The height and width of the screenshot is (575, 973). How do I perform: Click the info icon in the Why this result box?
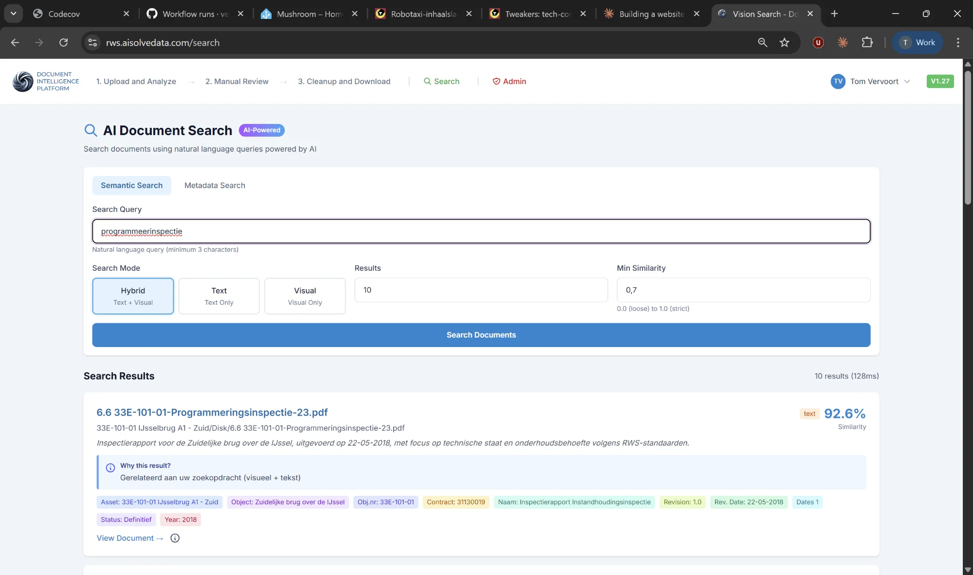click(x=110, y=468)
